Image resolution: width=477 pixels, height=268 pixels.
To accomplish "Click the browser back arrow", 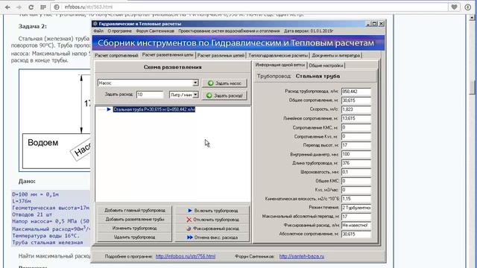I will 7,7.
